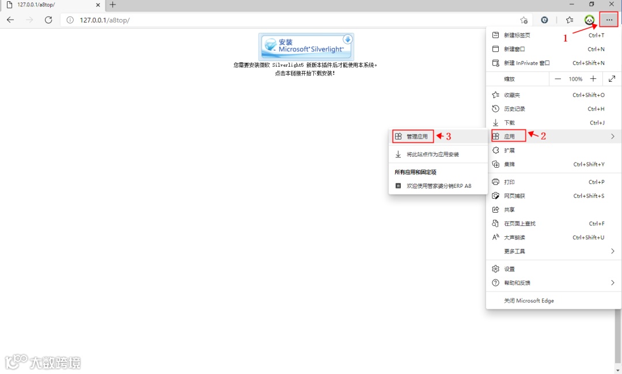The image size is (622, 374).
Task: Choose 新建标签页 menu item
Action: point(554,35)
